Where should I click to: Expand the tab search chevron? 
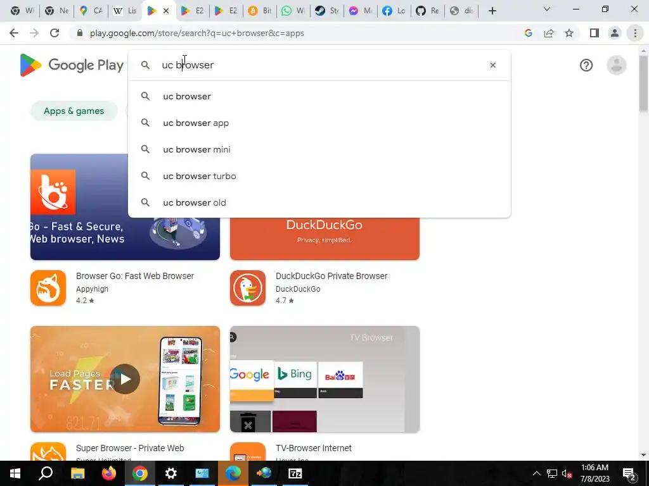[x=547, y=9]
